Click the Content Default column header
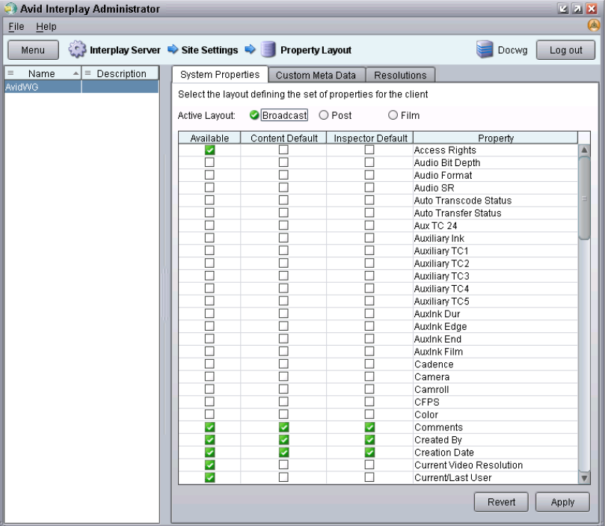This screenshot has height=526, width=605. coord(283,138)
